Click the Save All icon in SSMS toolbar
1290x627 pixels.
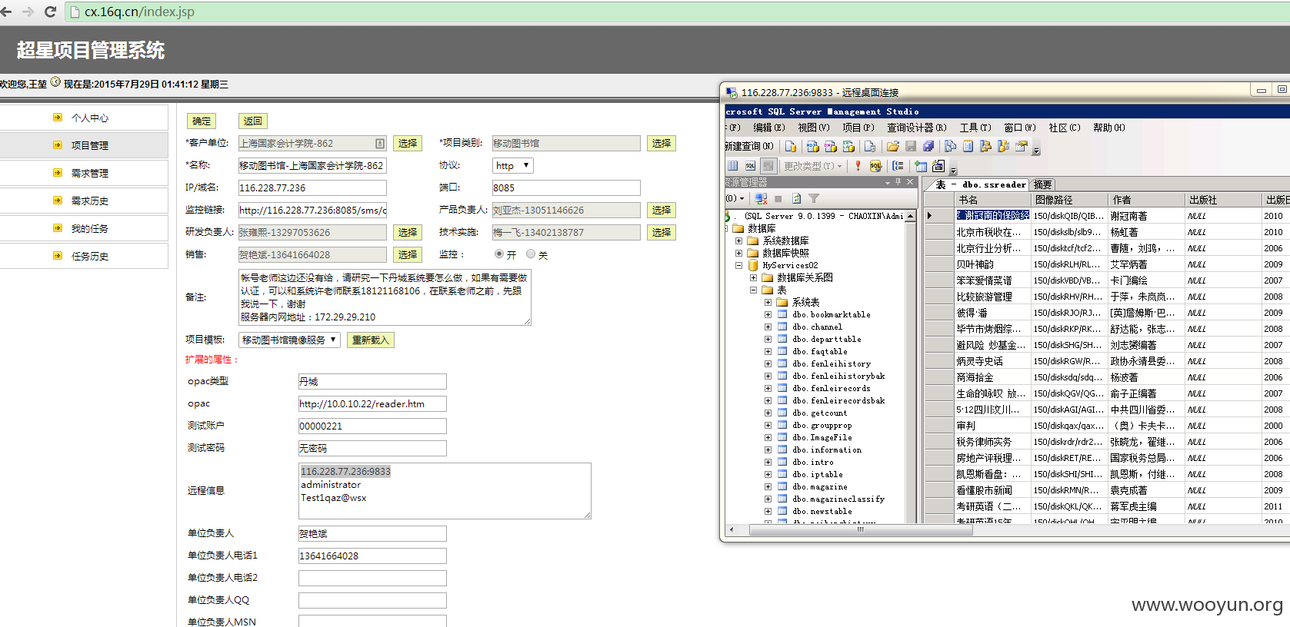pos(929,146)
